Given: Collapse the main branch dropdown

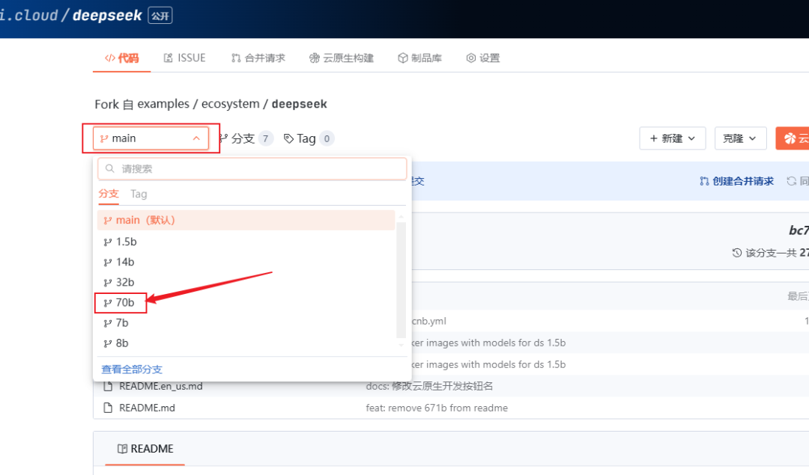Looking at the screenshot, I should click(x=195, y=138).
